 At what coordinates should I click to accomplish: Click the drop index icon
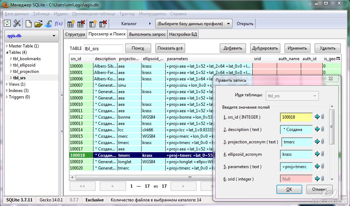[103, 23]
